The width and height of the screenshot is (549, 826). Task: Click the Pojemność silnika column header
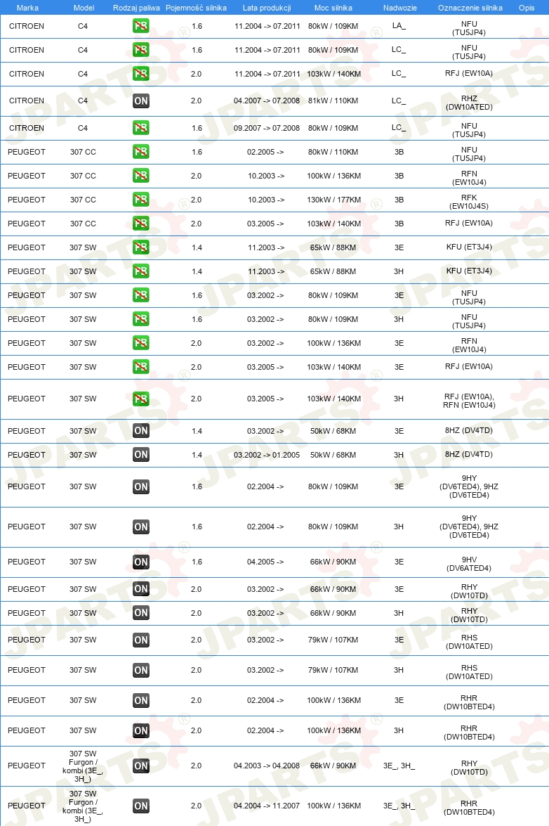pos(196,8)
